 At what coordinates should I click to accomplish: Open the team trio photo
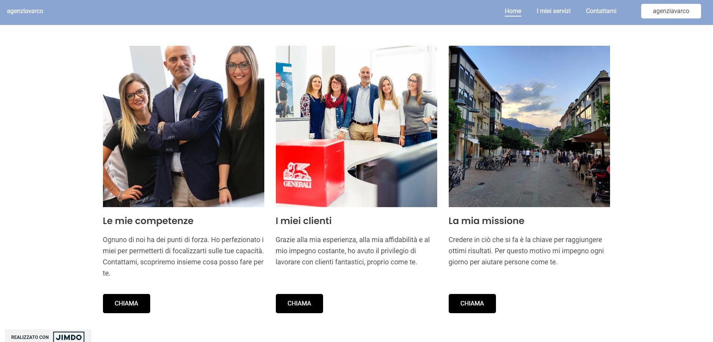[184, 126]
